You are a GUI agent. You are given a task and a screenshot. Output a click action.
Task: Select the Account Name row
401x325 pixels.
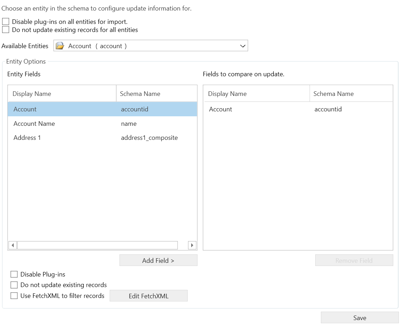pyautogui.click(x=102, y=124)
